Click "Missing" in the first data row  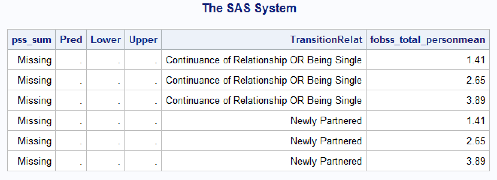tap(34, 60)
